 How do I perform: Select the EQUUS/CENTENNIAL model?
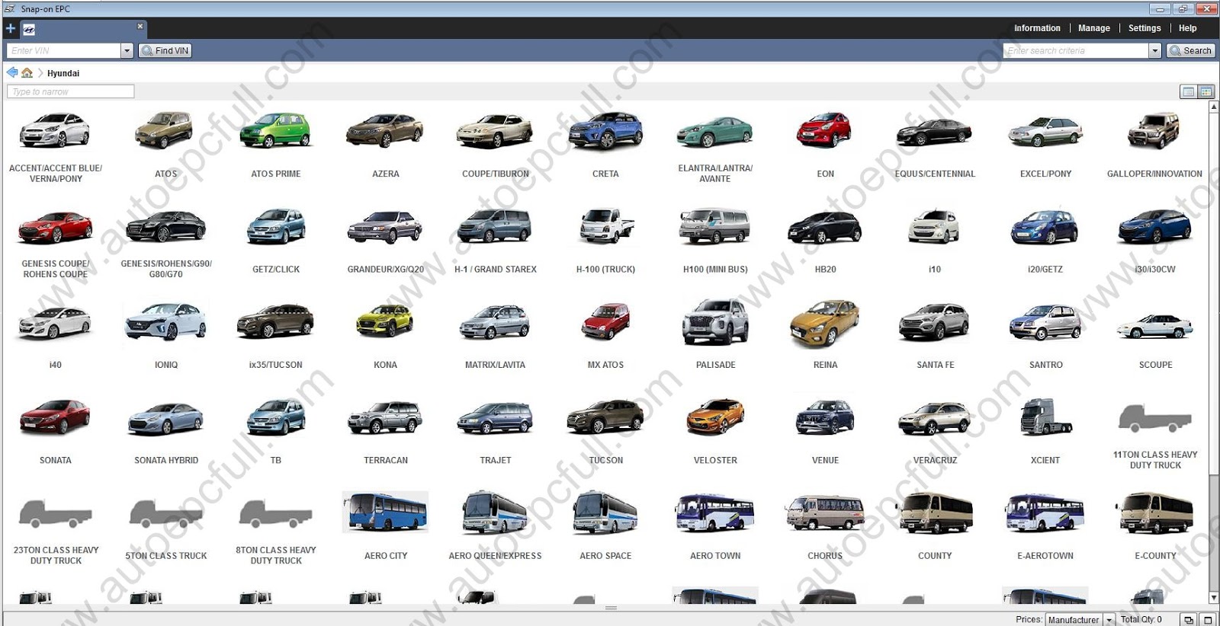[x=935, y=145]
